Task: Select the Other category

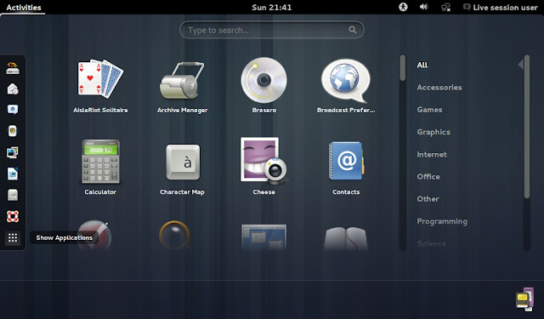Action: coord(428,199)
